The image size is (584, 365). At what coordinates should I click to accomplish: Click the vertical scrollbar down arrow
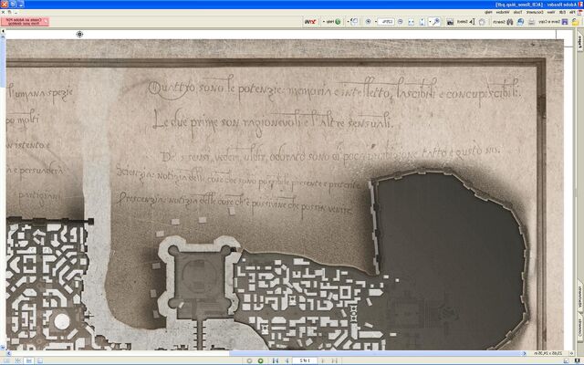coord(3,347)
